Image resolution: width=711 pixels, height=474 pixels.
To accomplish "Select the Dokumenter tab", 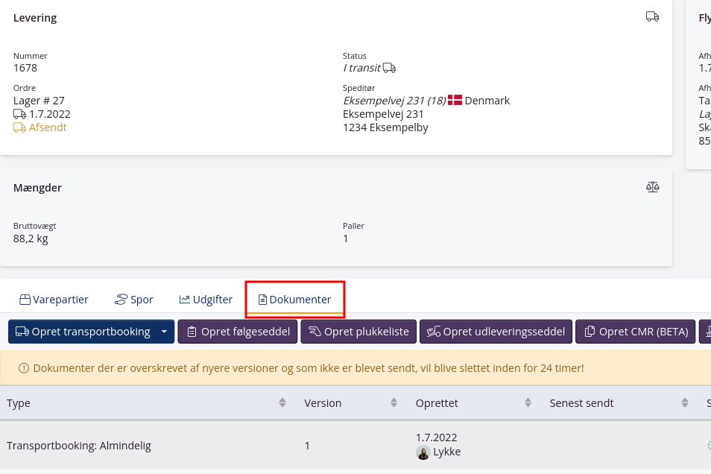I will coord(294,300).
